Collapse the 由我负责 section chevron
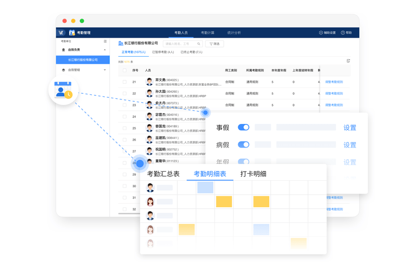The height and width of the screenshot is (277, 416). 105,50
